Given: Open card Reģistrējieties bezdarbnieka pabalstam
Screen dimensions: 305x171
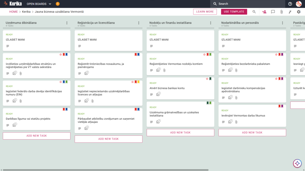Looking at the screenshot, I should click(x=252, y=64).
